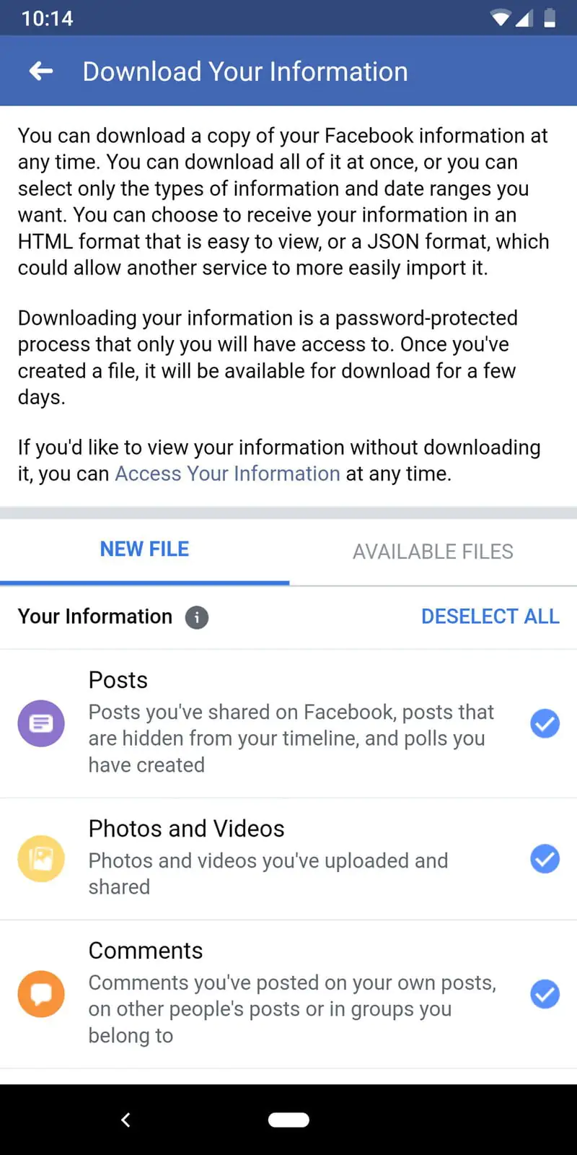Image resolution: width=577 pixels, height=1155 pixels.
Task: Deselect the Comments checkmark
Action: click(545, 994)
